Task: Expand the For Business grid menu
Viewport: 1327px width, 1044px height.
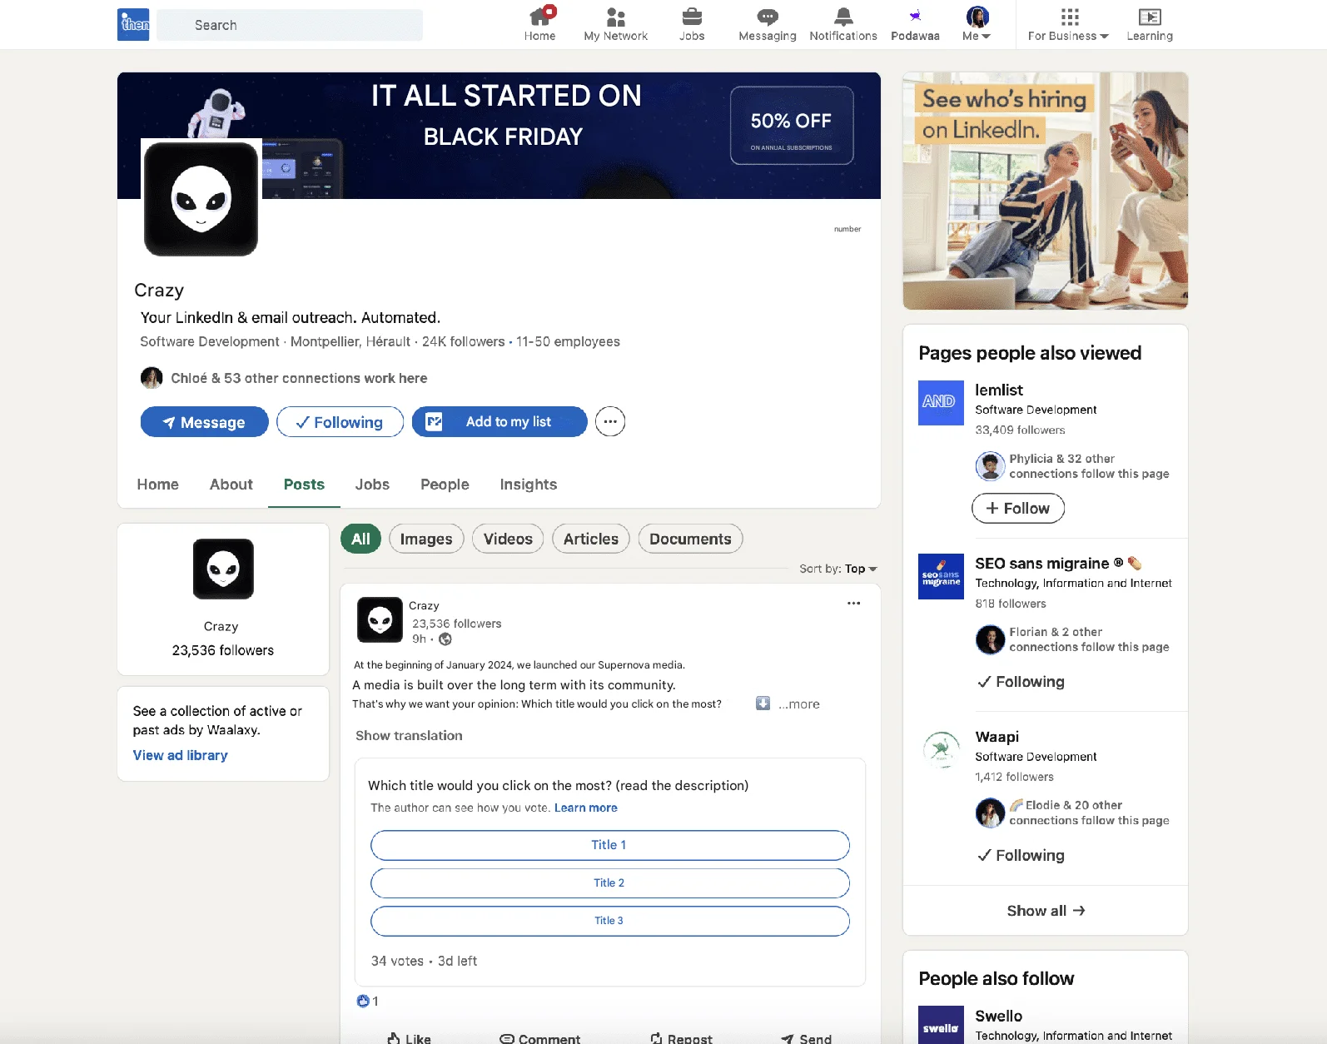Action: (1068, 24)
